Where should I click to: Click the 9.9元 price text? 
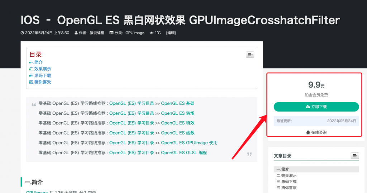pos(316,85)
